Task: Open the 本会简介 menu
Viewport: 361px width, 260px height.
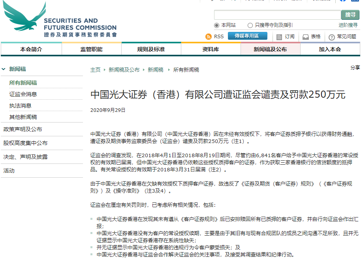Action: pos(31,49)
